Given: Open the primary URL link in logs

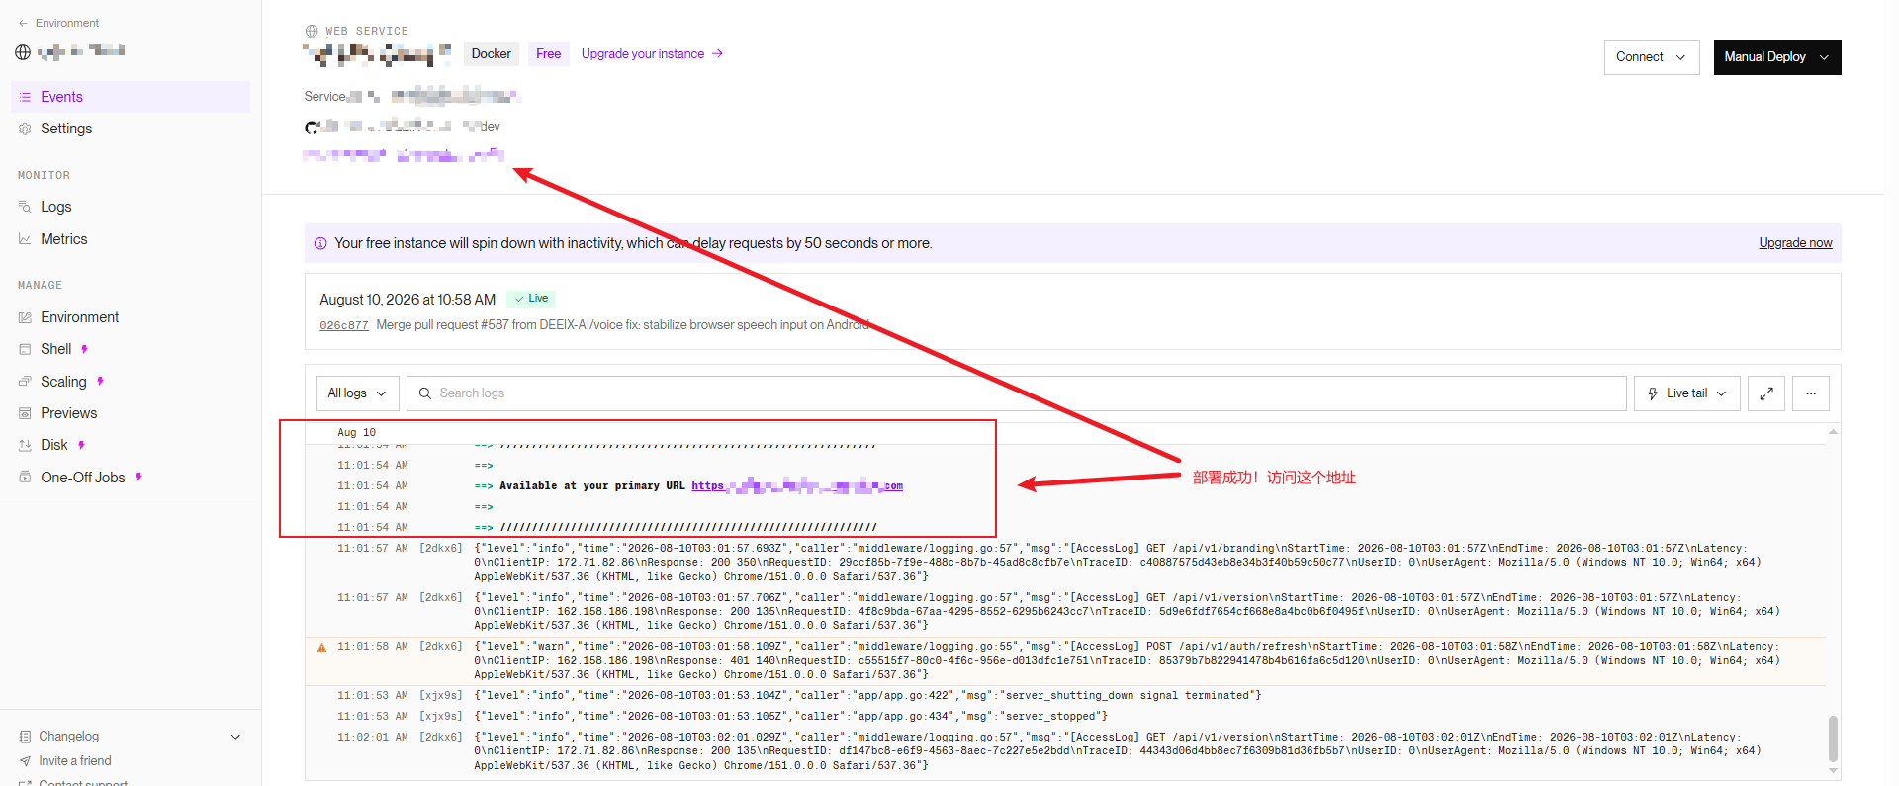Looking at the screenshot, I should coord(797,486).
